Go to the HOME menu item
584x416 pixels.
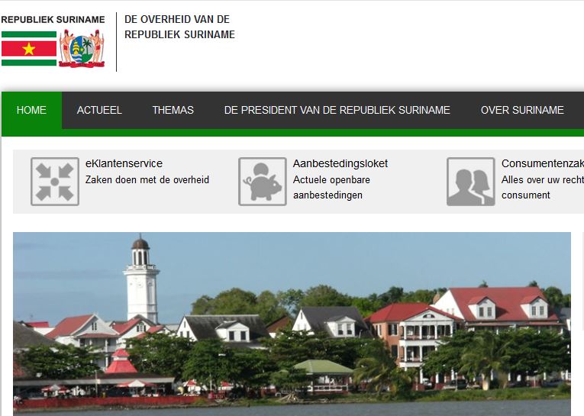[x=31, y=110]
